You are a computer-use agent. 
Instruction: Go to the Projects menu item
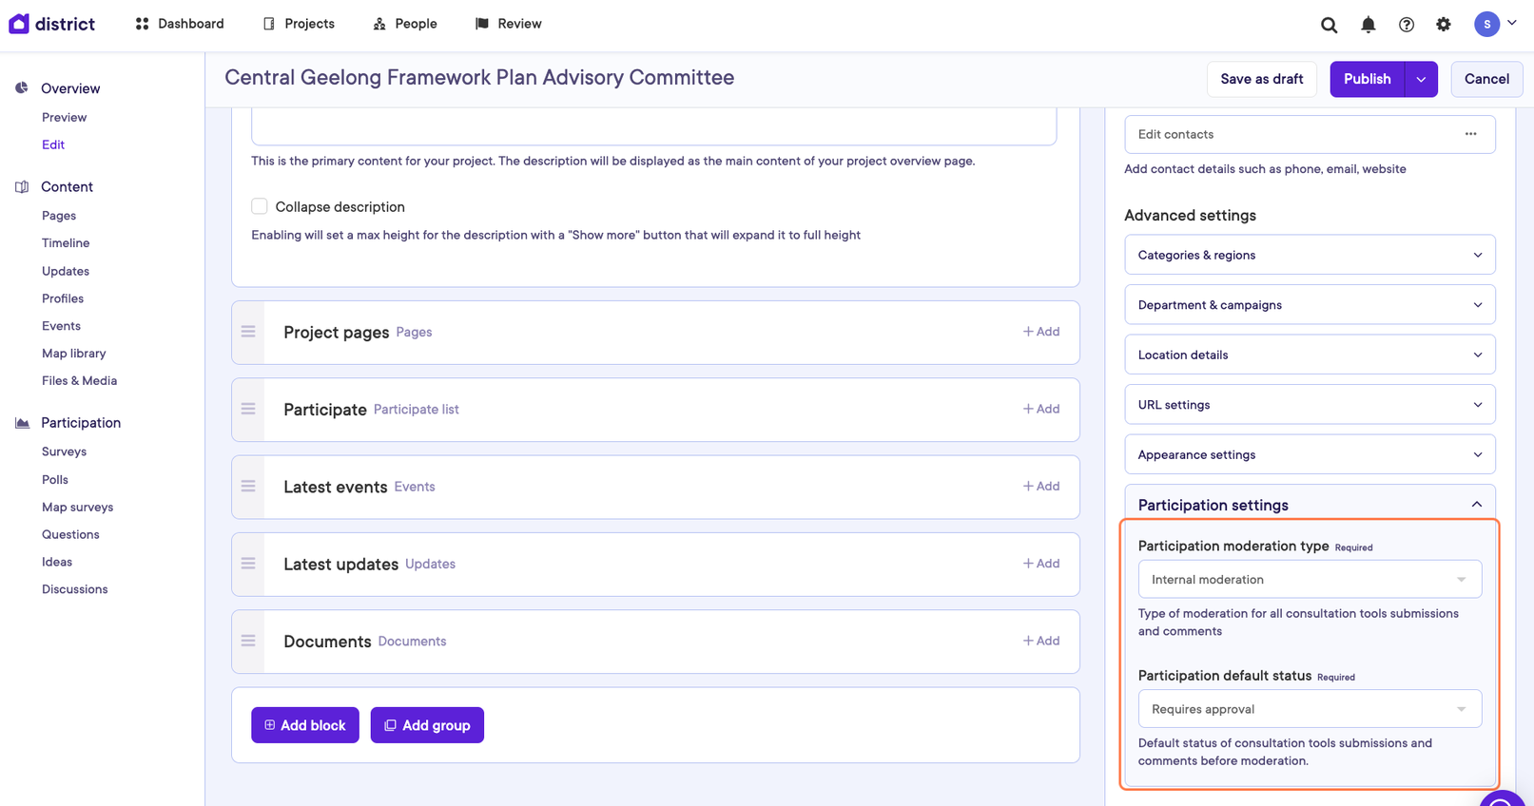[x=299, y=24]
